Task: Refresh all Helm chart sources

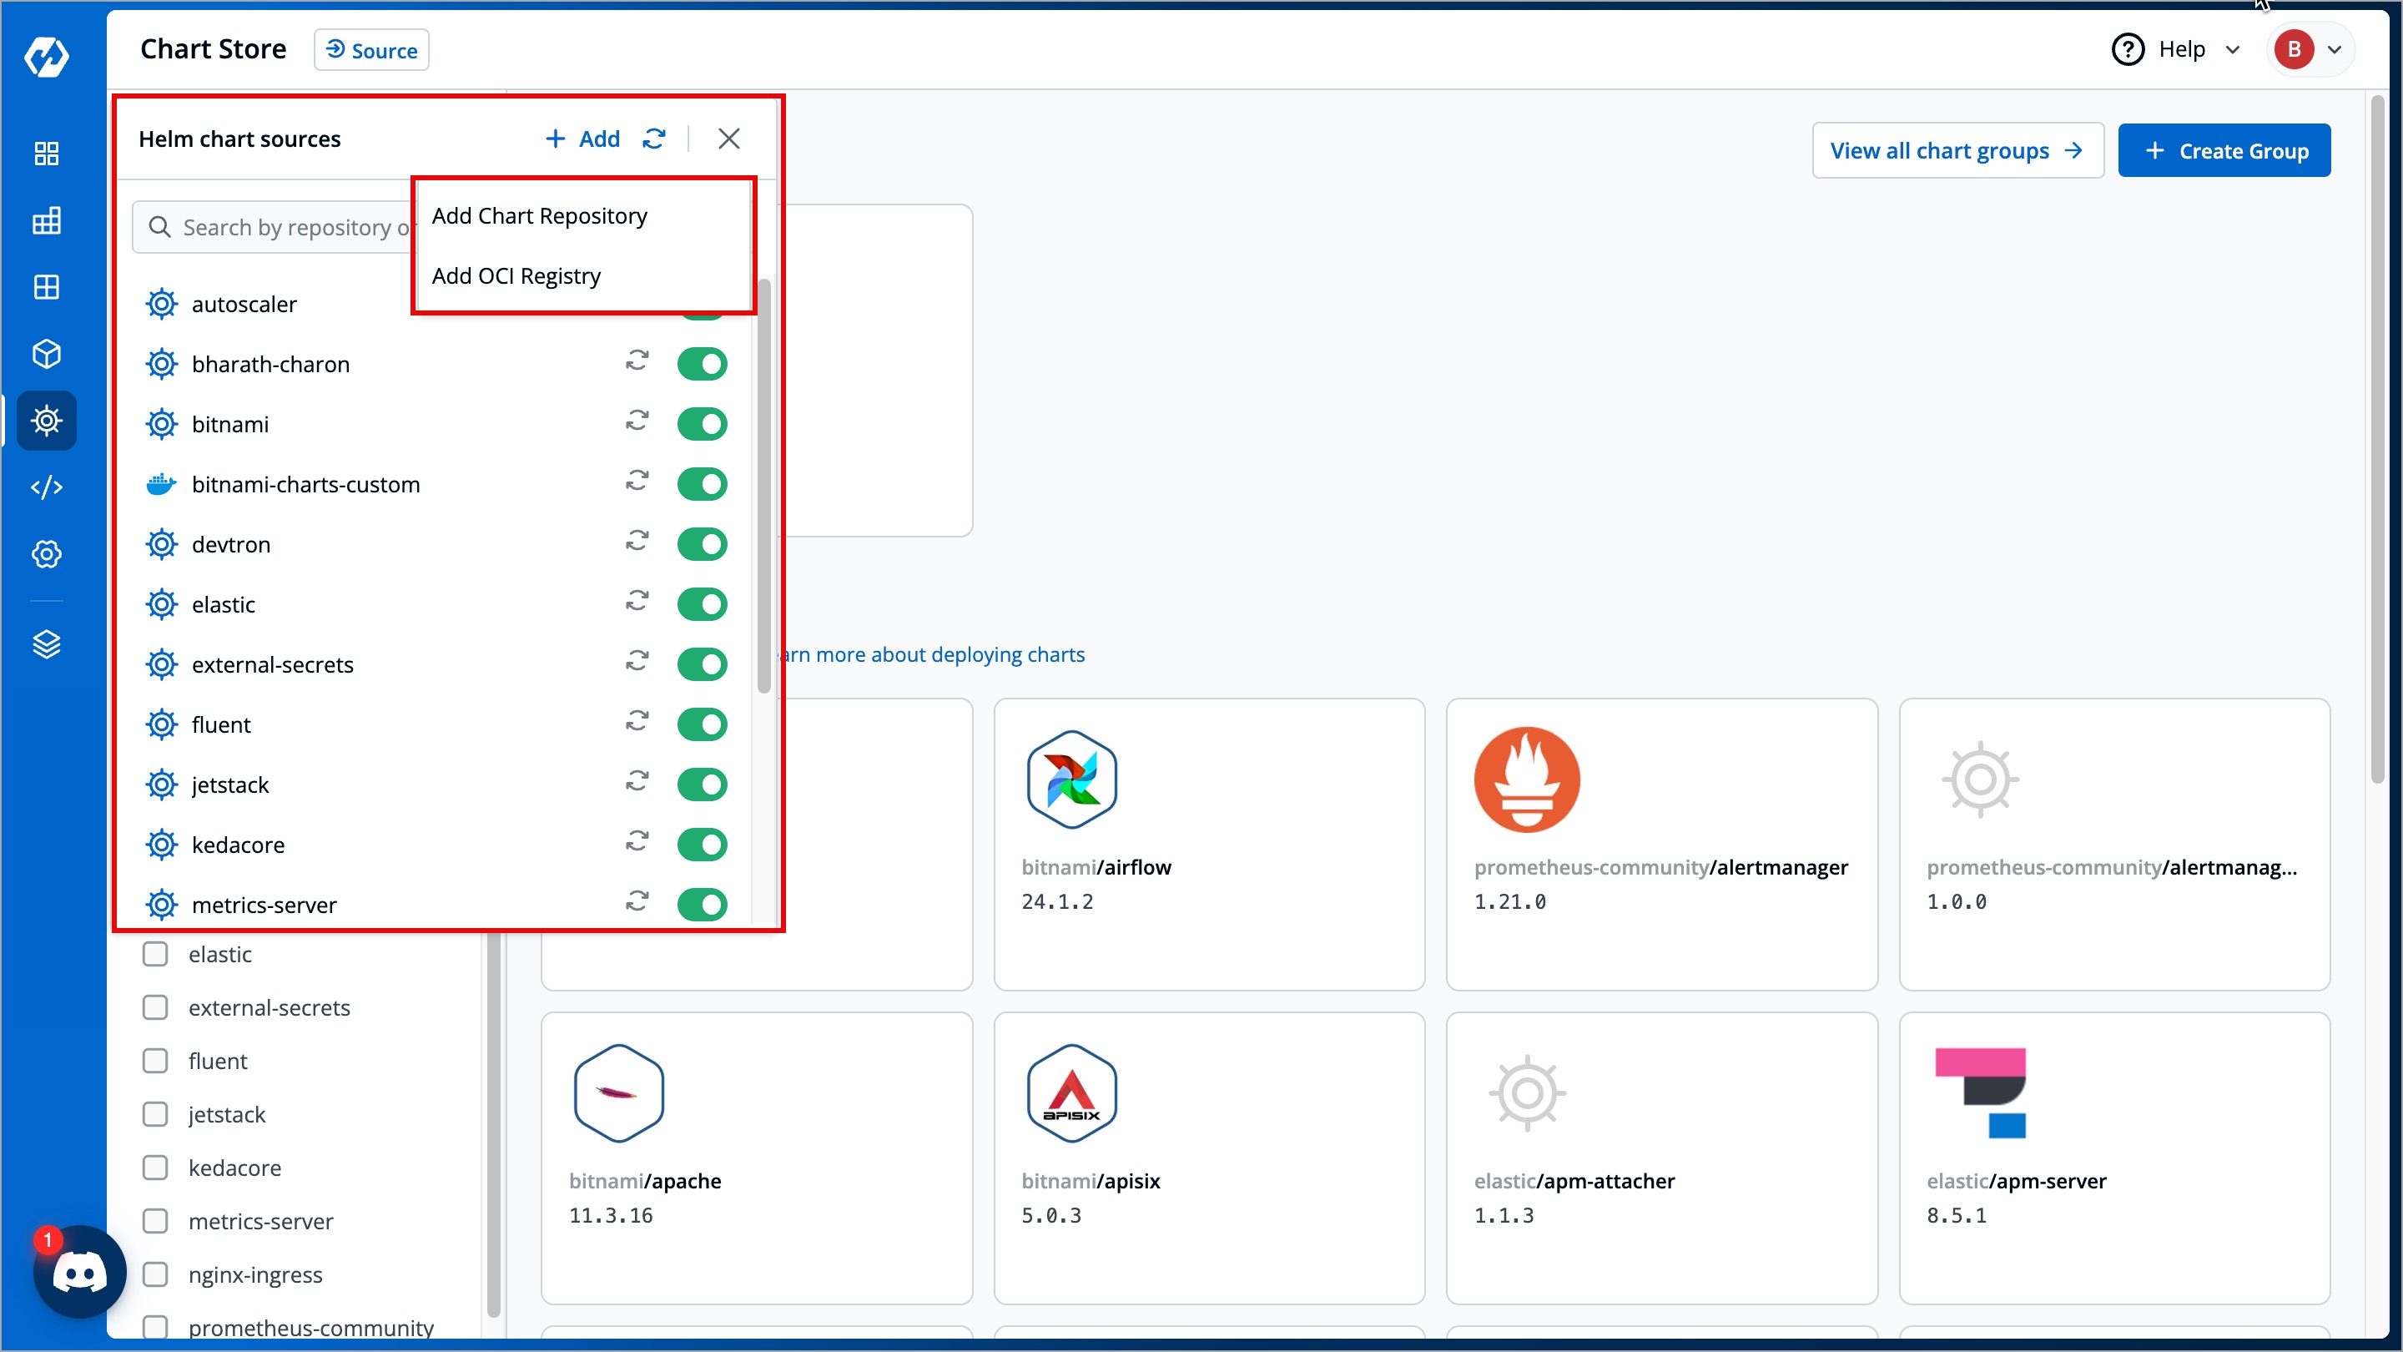Action: (x=654, y=139)
